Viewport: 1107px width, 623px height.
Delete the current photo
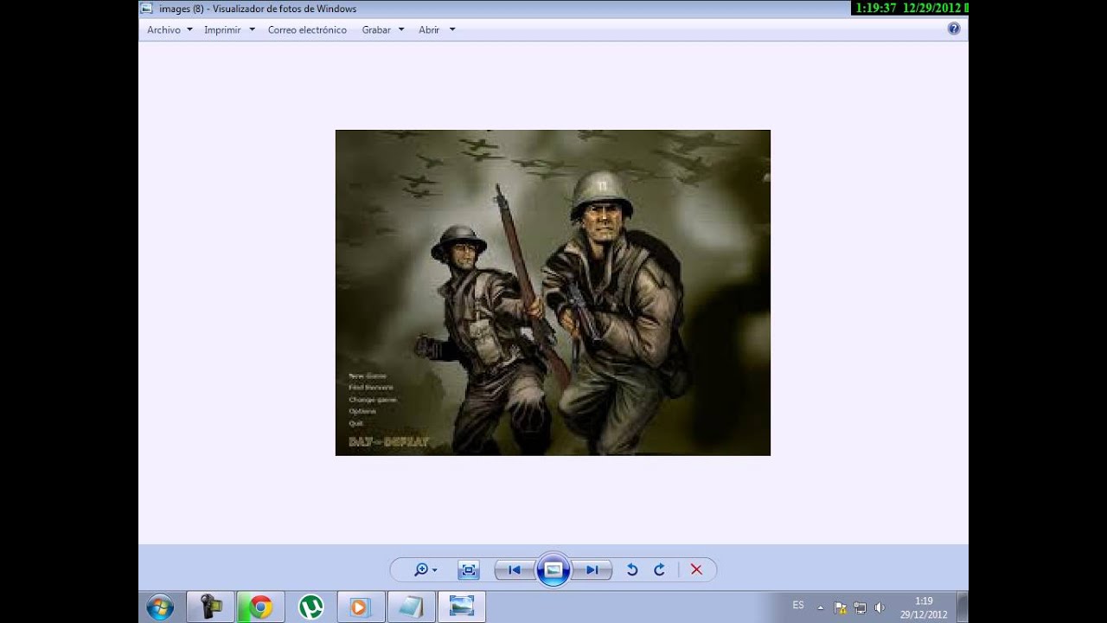[696, 569]
